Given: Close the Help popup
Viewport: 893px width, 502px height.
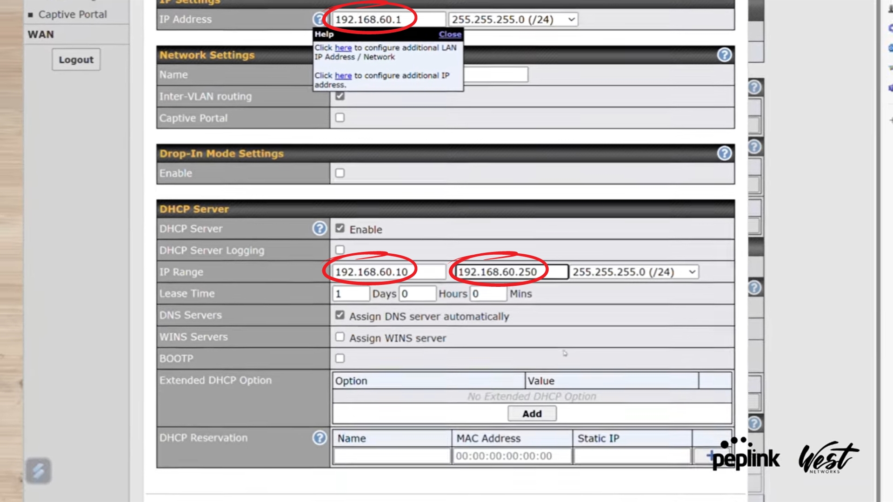Looking at the screenshot, I should [450, 34].
